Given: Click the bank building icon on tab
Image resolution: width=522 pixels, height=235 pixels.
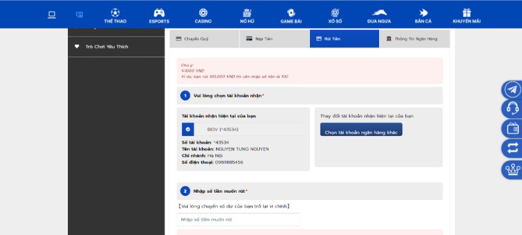Looking at the screenshot, I should 389,39.
